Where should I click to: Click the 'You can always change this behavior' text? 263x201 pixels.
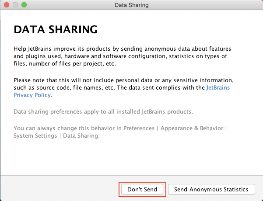[120, 132]
